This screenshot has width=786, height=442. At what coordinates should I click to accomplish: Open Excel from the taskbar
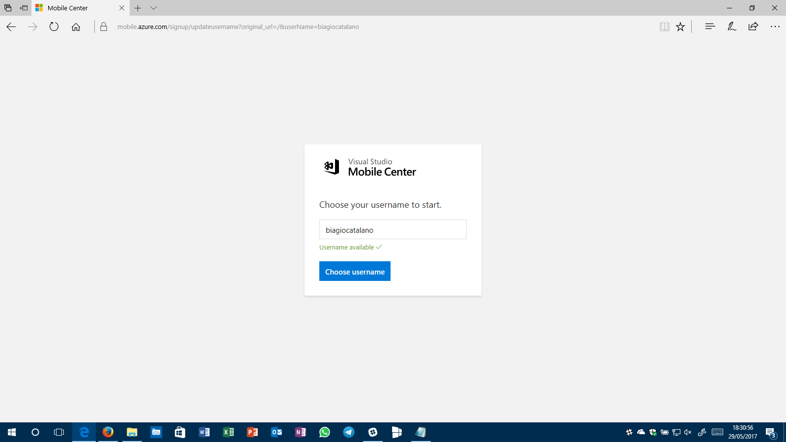click(228, 432)
